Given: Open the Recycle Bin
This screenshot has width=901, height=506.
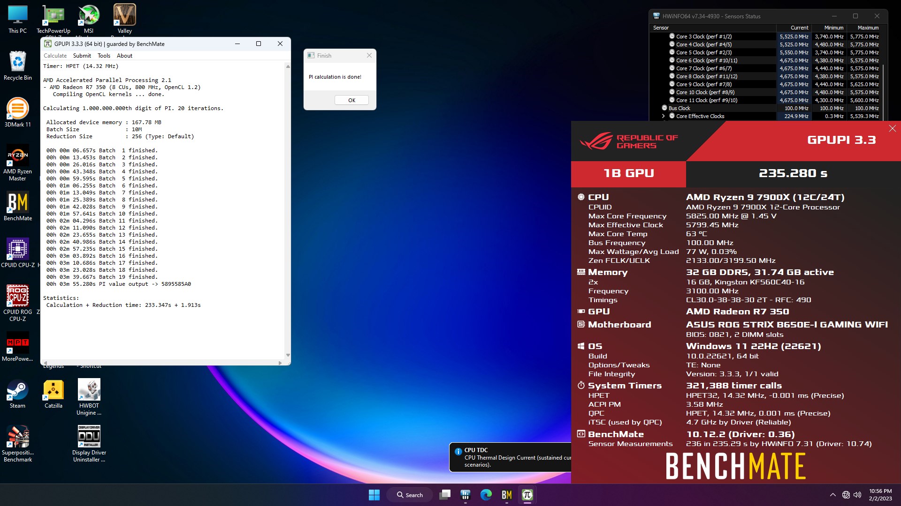Looking at the screenshot, I should (x=17, y=66).
